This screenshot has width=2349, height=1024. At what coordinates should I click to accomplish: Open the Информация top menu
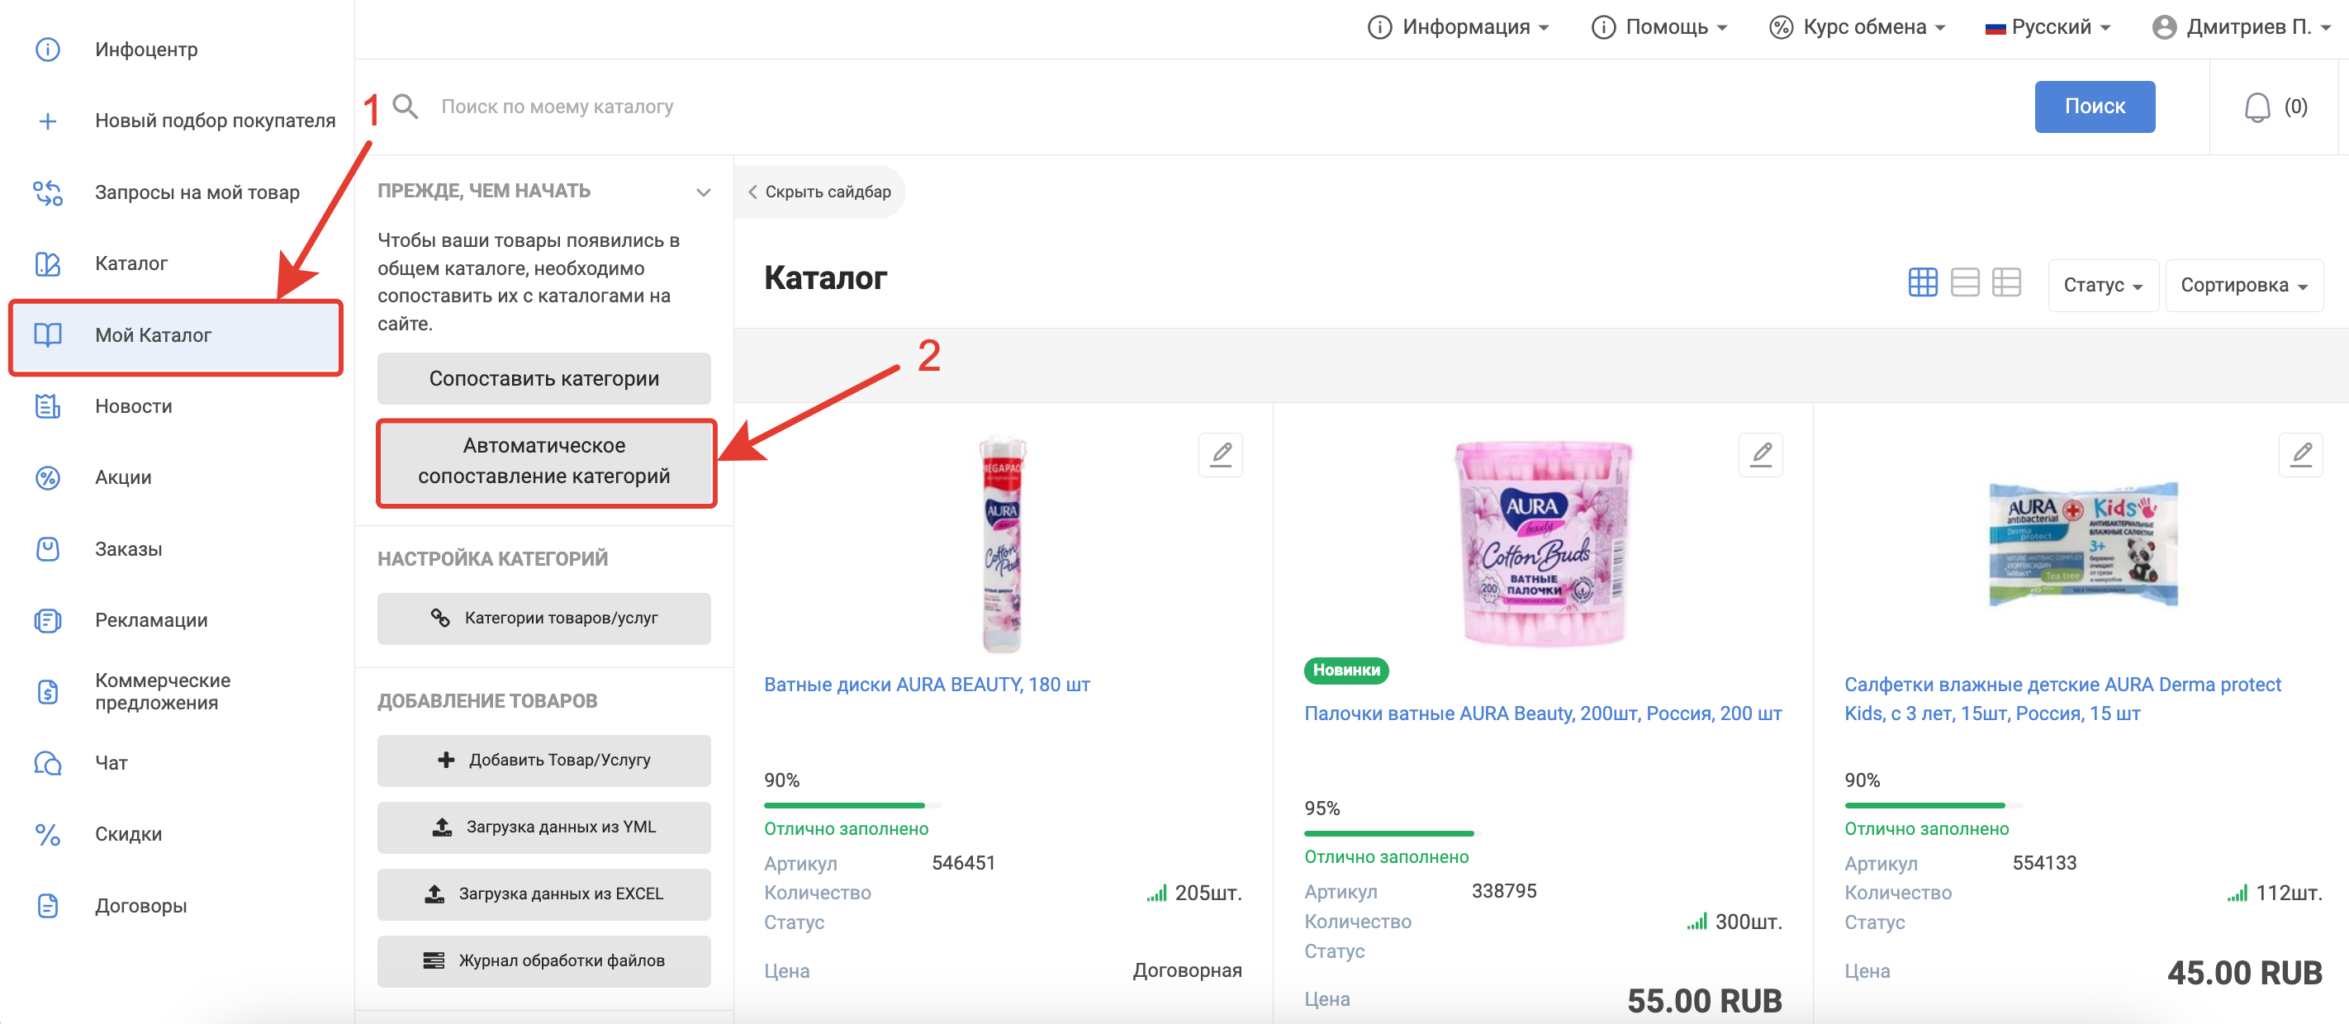[1458, 27]
